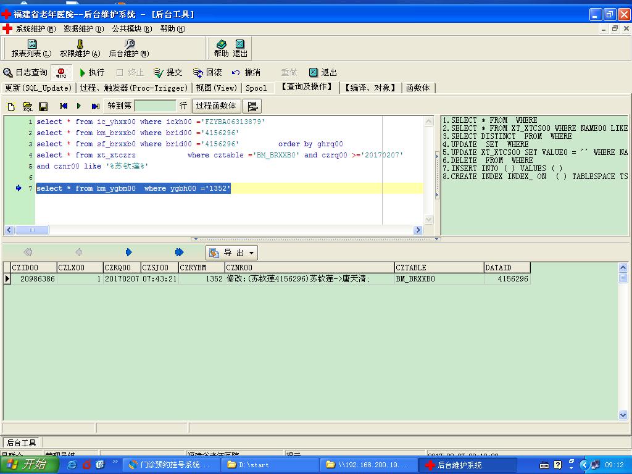Click the 转到第 line number input field
Screen dimensions: 632x474
156,106
